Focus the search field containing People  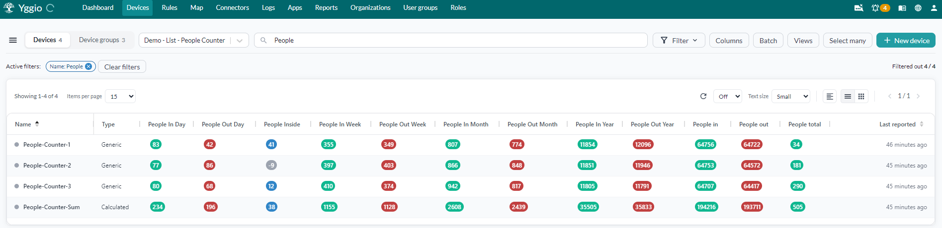[451, 40]
